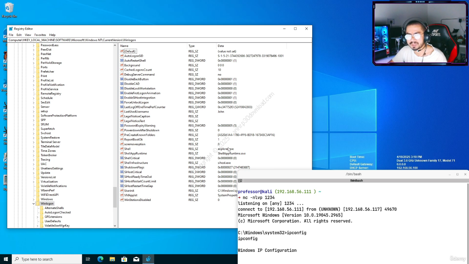
Task: Select the (Default) value entry
Action: click(x=130, y=51)
